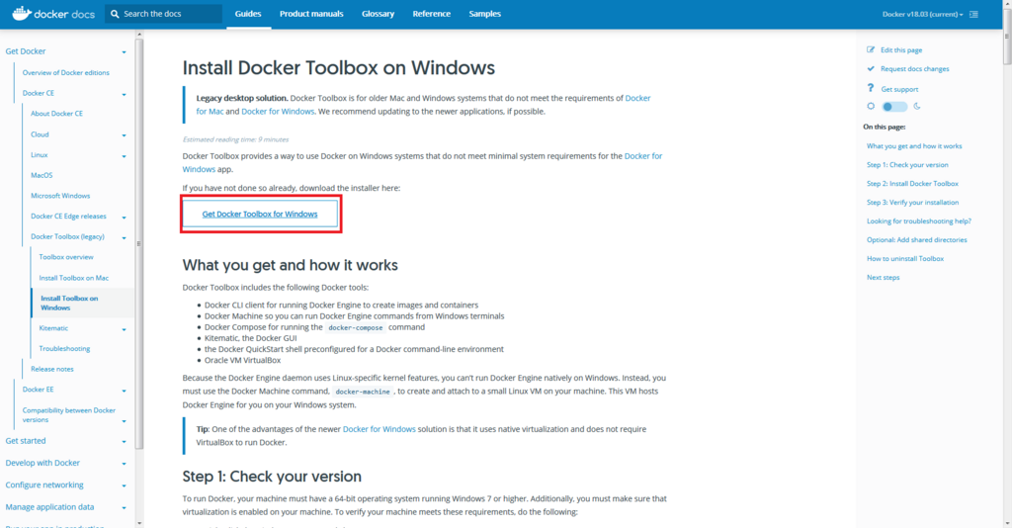The image size is (1012, 528).
Task: Click the Docker docs whale logo
Action: [22, 13]
